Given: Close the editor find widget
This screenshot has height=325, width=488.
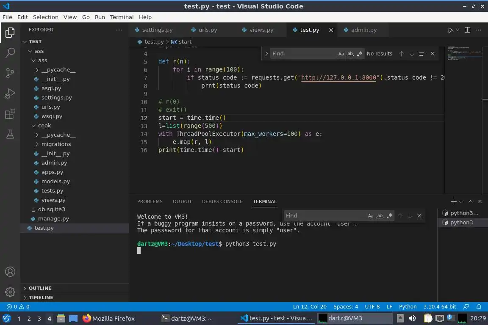Looking at the screenshot, I should click(432, 53).
